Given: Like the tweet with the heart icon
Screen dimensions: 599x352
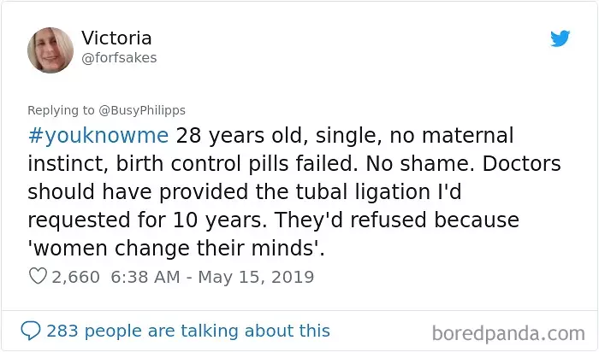Looking at the screenshot, I should [x=38, y=276].
